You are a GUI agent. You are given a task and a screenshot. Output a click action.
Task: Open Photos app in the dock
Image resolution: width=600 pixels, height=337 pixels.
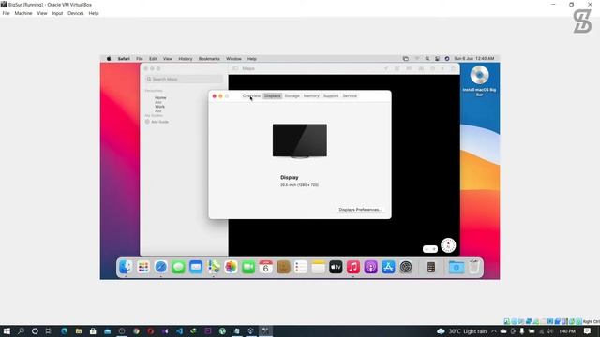point(231,267)
